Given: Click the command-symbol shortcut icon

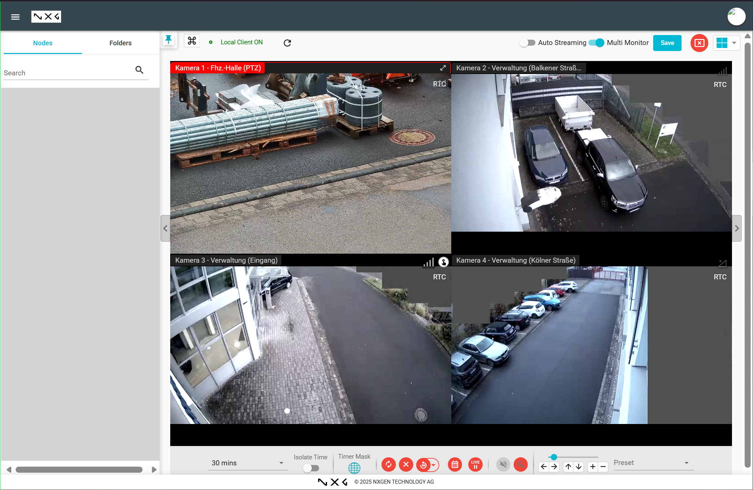Looking at the screenshot, I should (192, 41).
